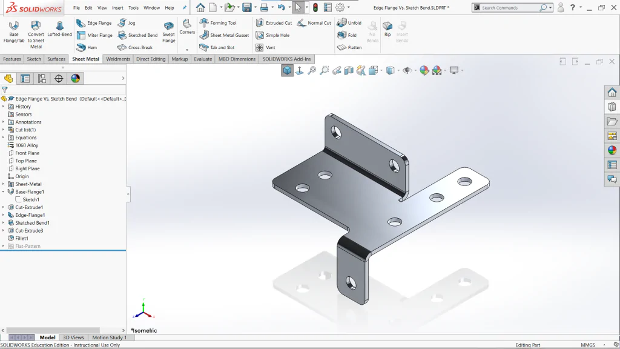The image size is (620, 349).
Task: Open the Tools menu
Action: coord(134,7)
